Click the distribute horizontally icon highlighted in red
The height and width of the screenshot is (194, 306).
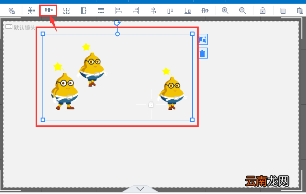[x=48, y=11]
